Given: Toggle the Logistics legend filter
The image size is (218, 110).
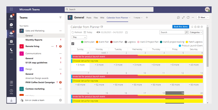Looking at the screenshot, I should click(x=130, y=42).
